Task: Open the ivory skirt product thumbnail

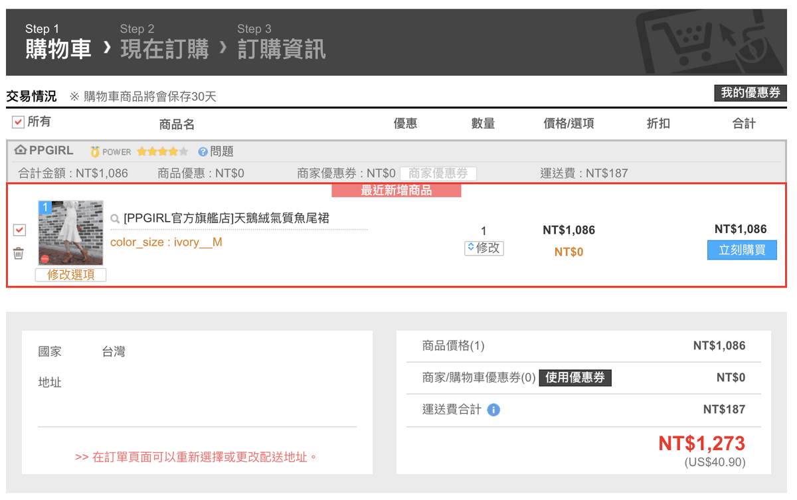Action: (x=70, y=232)
